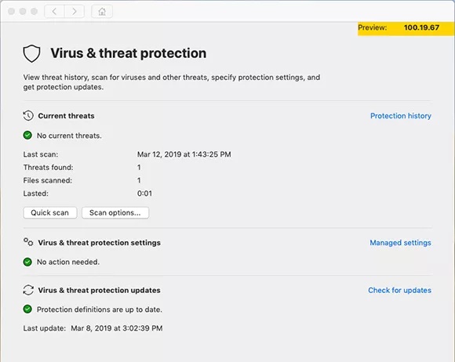
Task: Go back with the left arrow button
Action: pos(54,11)
